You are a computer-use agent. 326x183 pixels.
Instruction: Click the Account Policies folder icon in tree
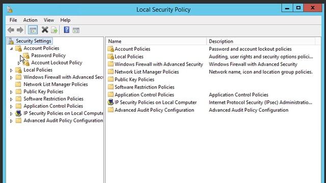tap(18, 48)
